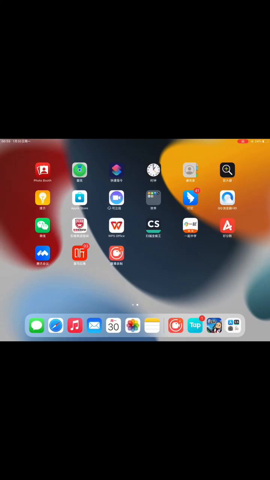Open the Find My (查找) app

(x=79, y=170)
